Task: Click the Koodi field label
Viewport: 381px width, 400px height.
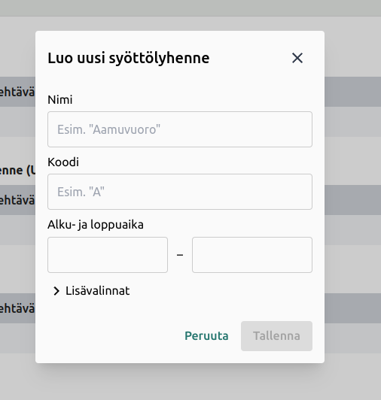Action: (x=63, y=162)
